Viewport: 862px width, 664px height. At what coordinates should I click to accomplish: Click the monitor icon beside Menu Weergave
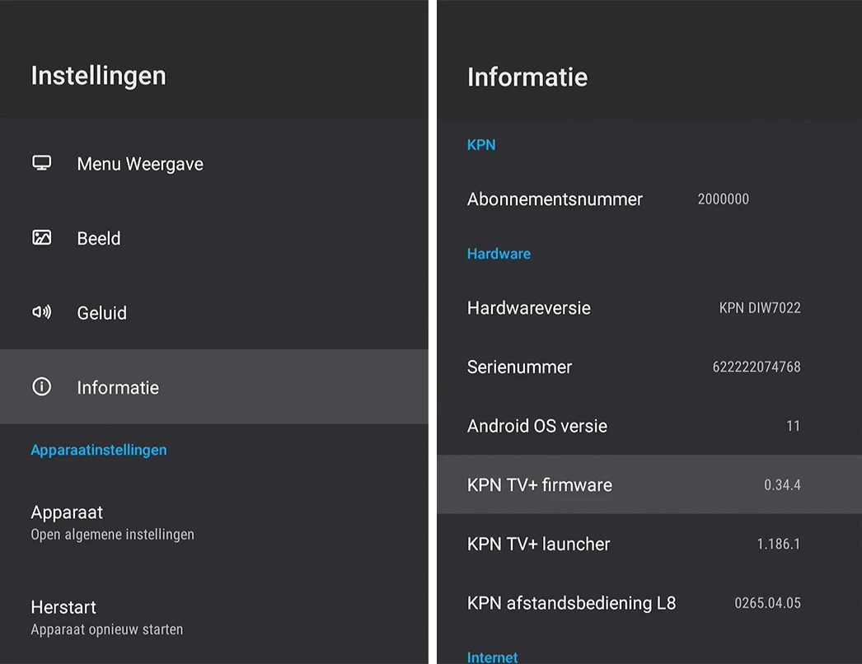(41, 163)
